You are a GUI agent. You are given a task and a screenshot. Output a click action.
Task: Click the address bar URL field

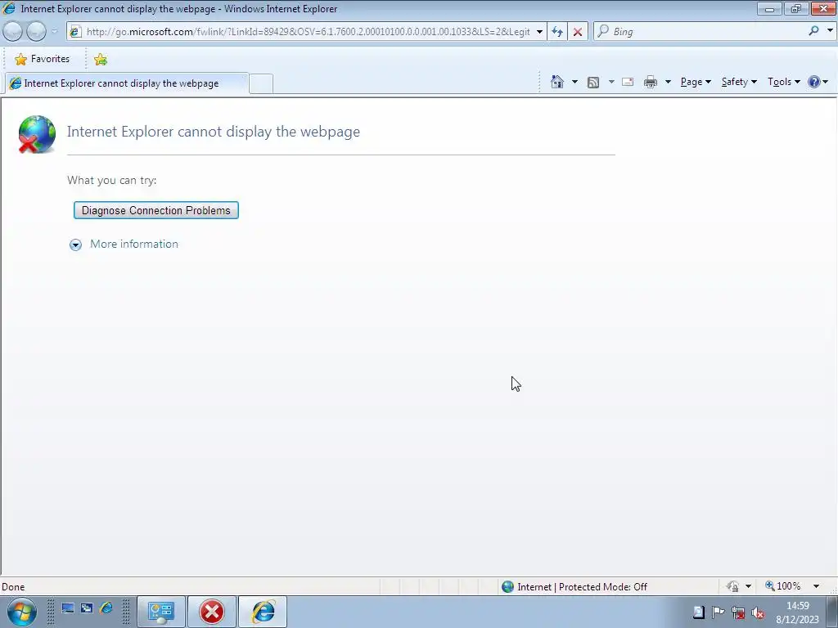click(308, 32)
